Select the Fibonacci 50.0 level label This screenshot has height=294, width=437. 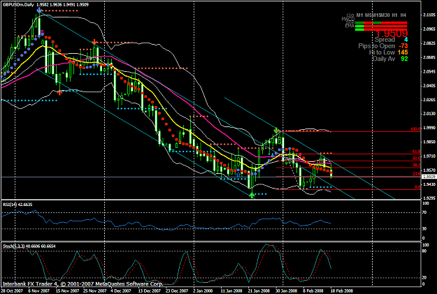[417, 159]
